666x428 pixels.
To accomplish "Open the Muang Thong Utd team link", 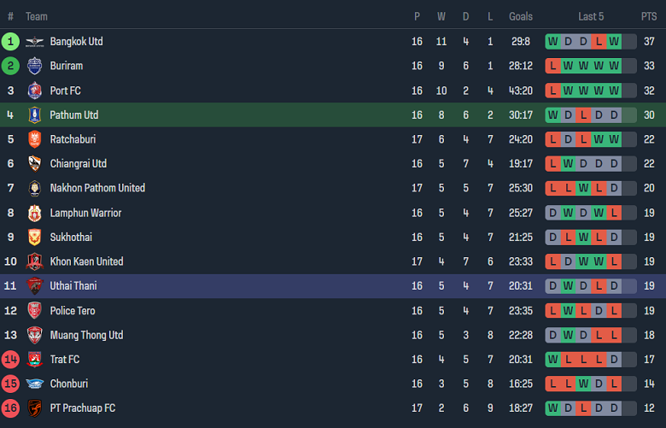I will 86,335.
